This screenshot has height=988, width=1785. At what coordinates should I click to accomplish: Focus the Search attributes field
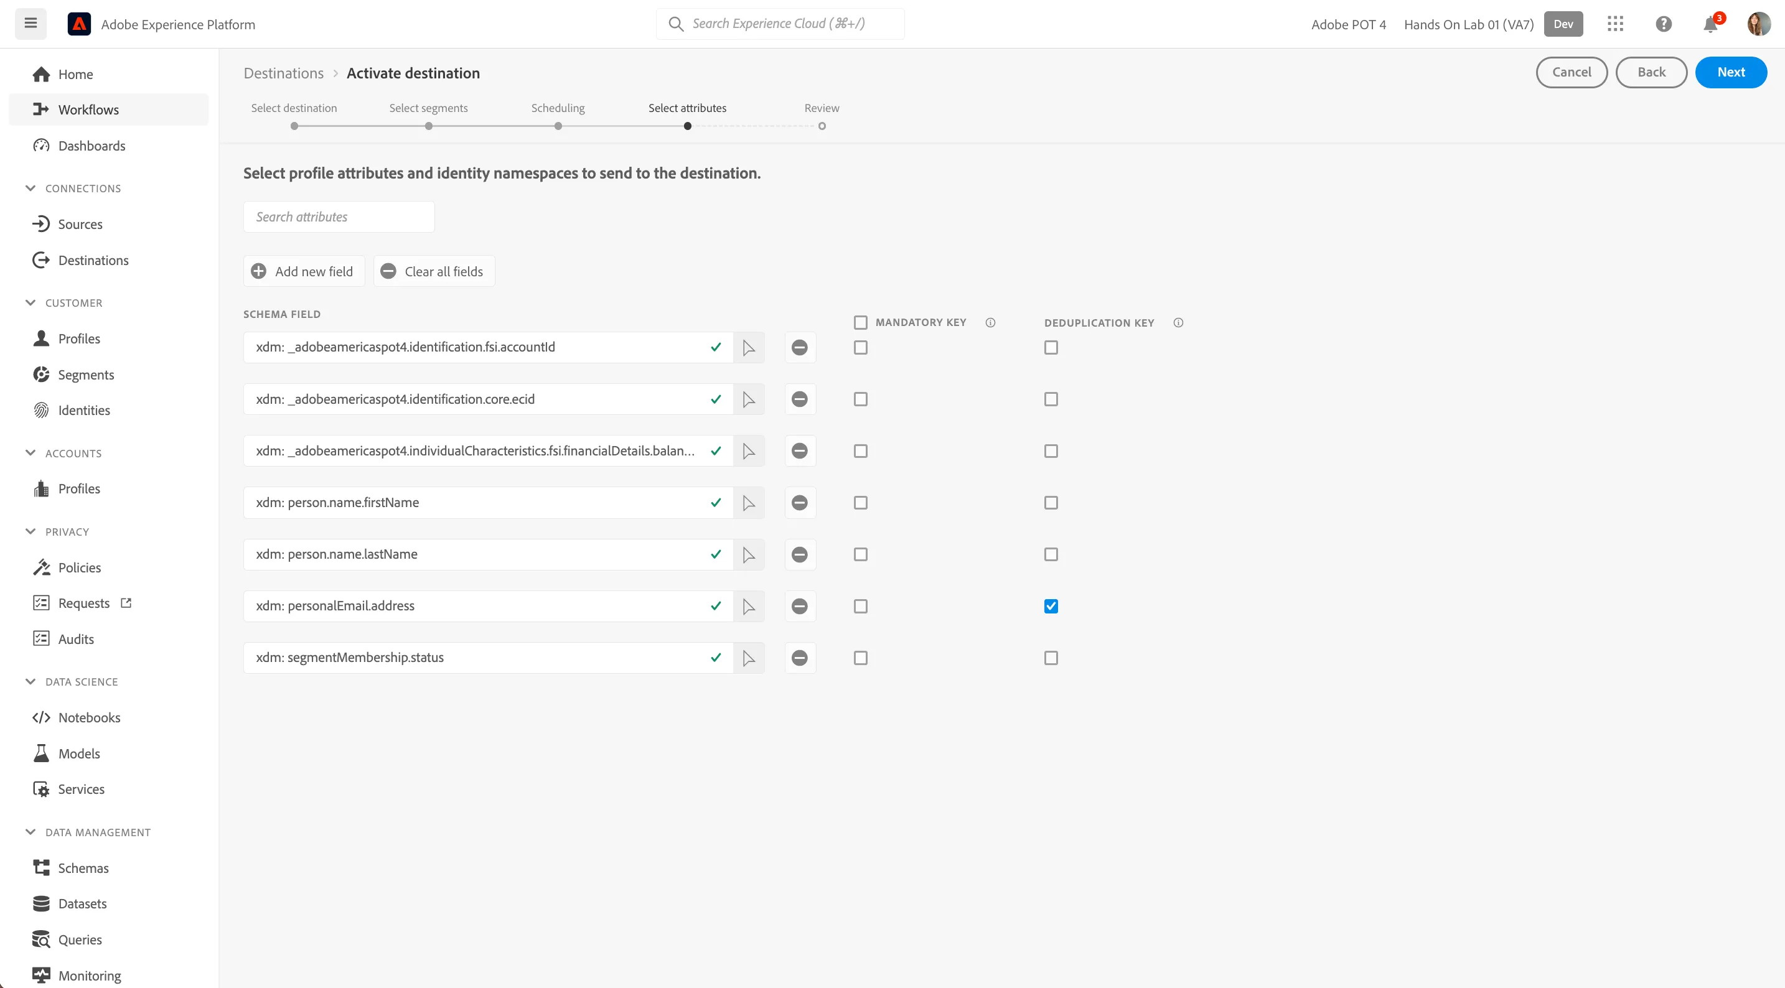click(339, 217)
